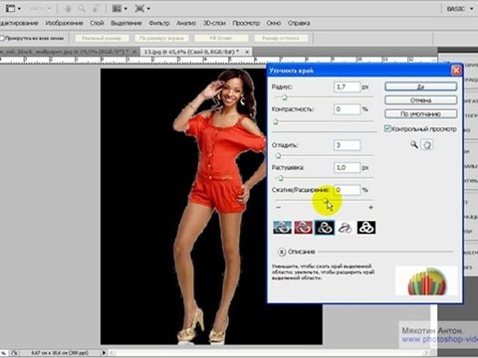478x358 pixels.
Task: Choose the On White preview icon
Action: (x=346, y=228)
